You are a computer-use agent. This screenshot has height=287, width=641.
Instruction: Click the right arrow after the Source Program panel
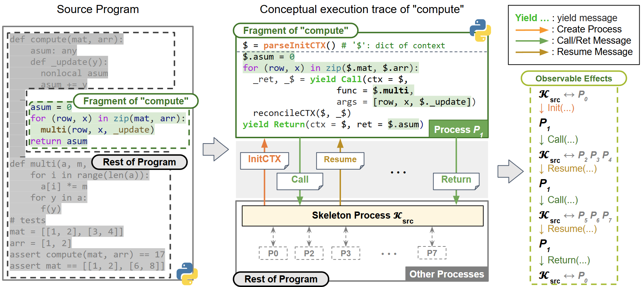pyautogui.click(x=216, y=149)
